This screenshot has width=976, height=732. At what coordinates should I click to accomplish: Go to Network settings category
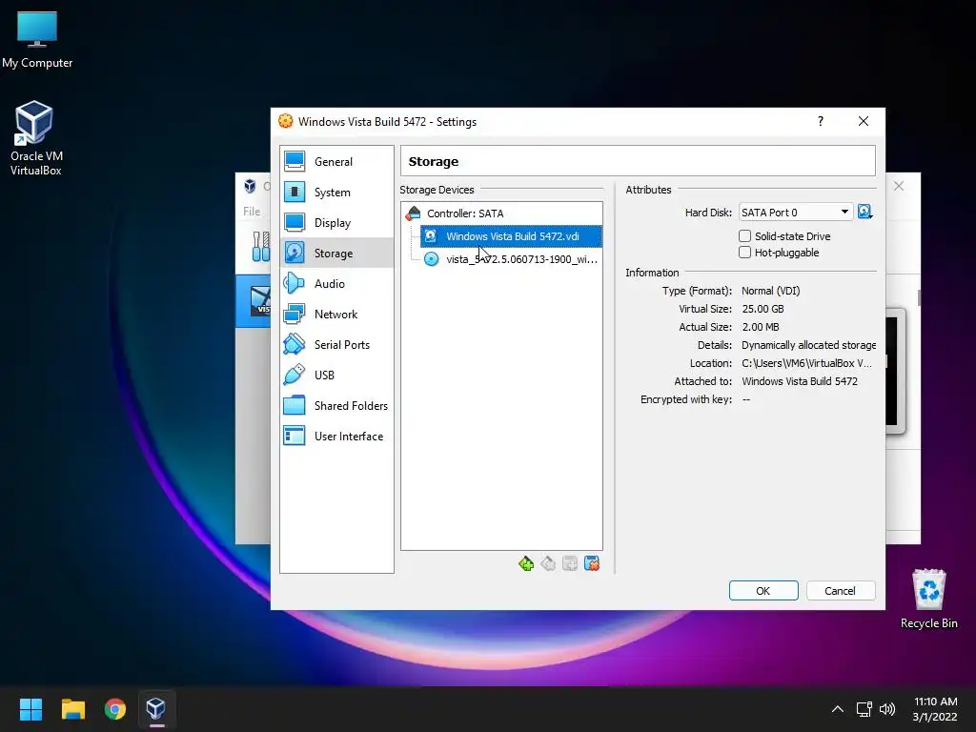tap(336, 315)
